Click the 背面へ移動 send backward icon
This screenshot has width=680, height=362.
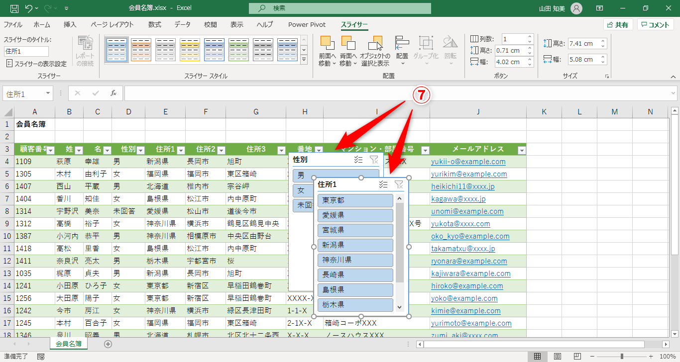click(348, 44)
